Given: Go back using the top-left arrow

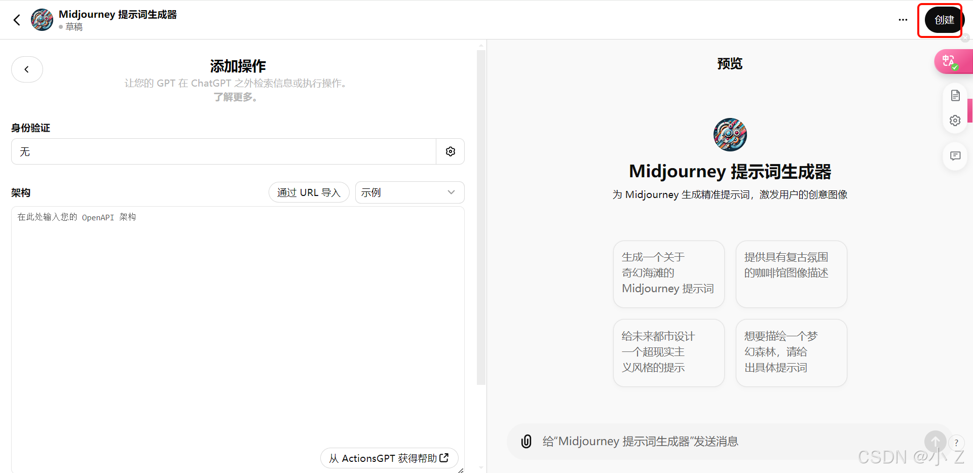Looking at the screenshot, I should (x=17, y=20).
